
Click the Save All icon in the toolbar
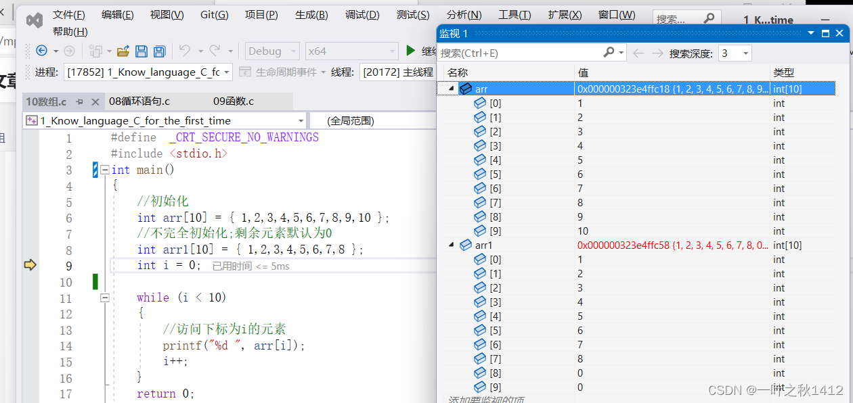pyautogui.click(x=160, y=51)
